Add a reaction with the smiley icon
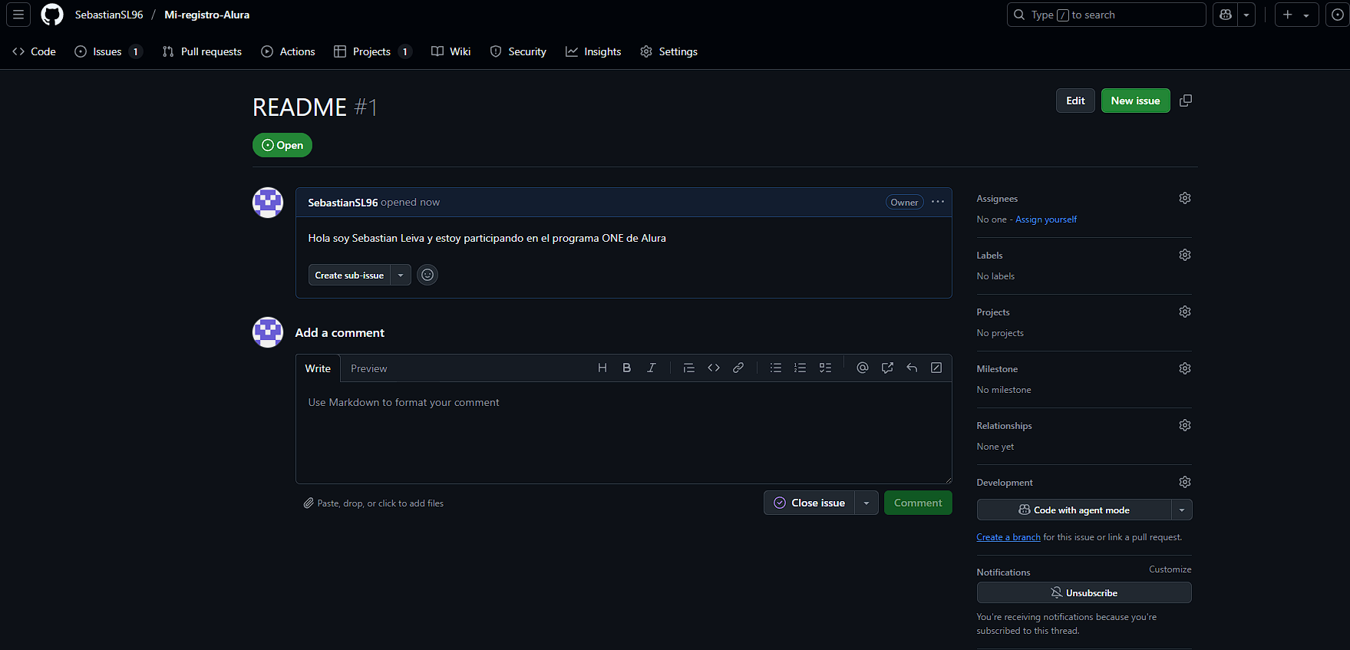1350x650 pixels. [x=427, y=275]
